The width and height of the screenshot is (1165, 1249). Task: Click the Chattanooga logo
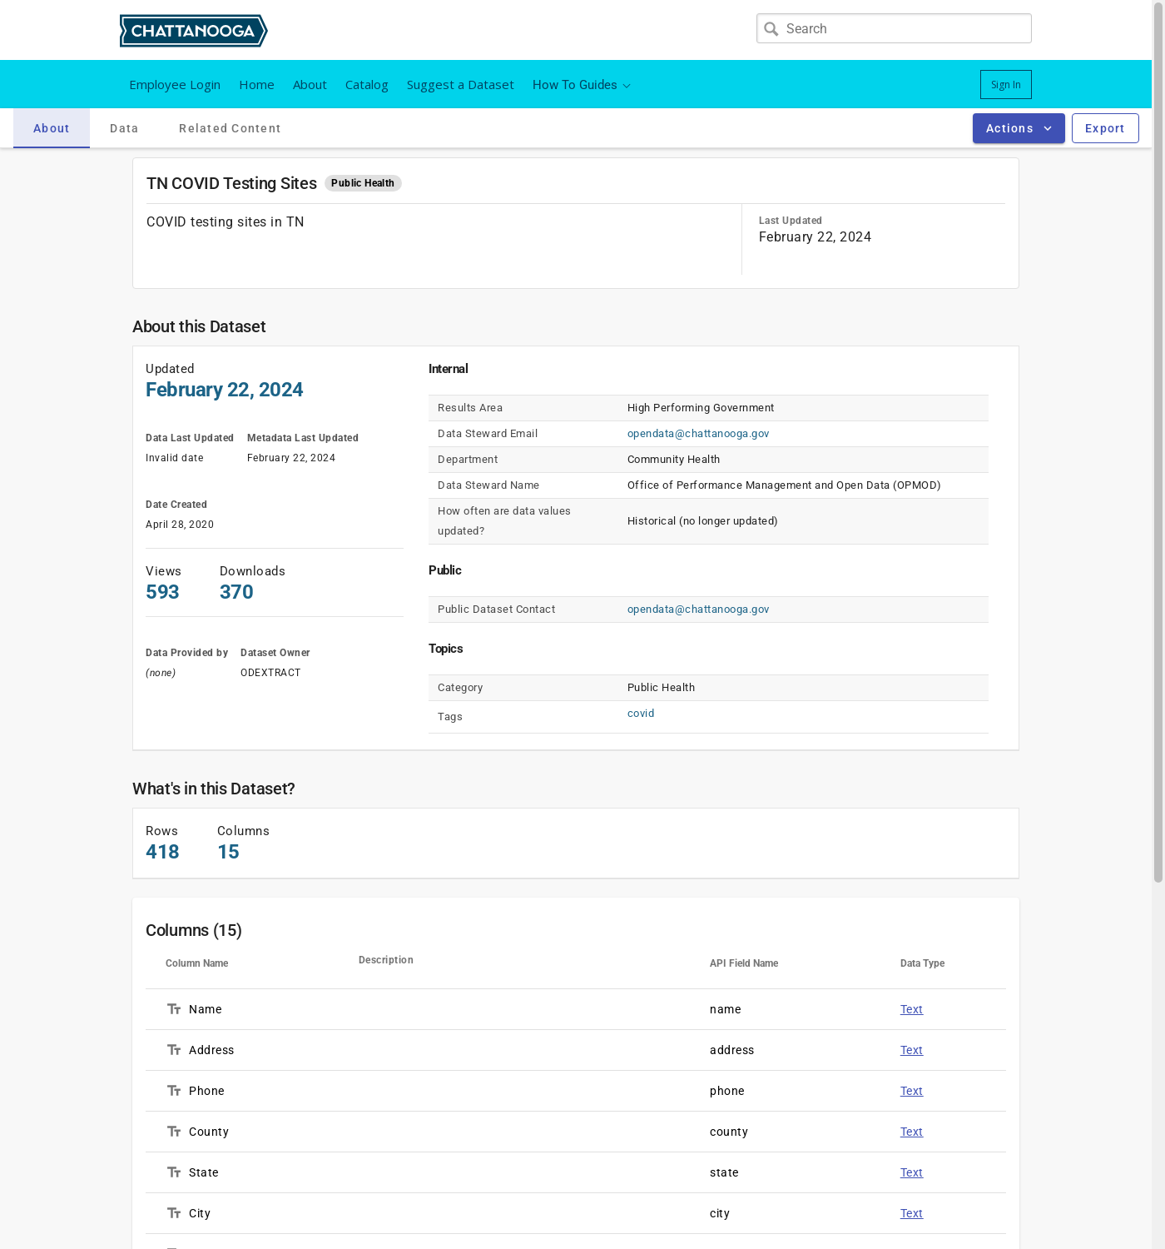pyautogui.click(x=193, y=31)
